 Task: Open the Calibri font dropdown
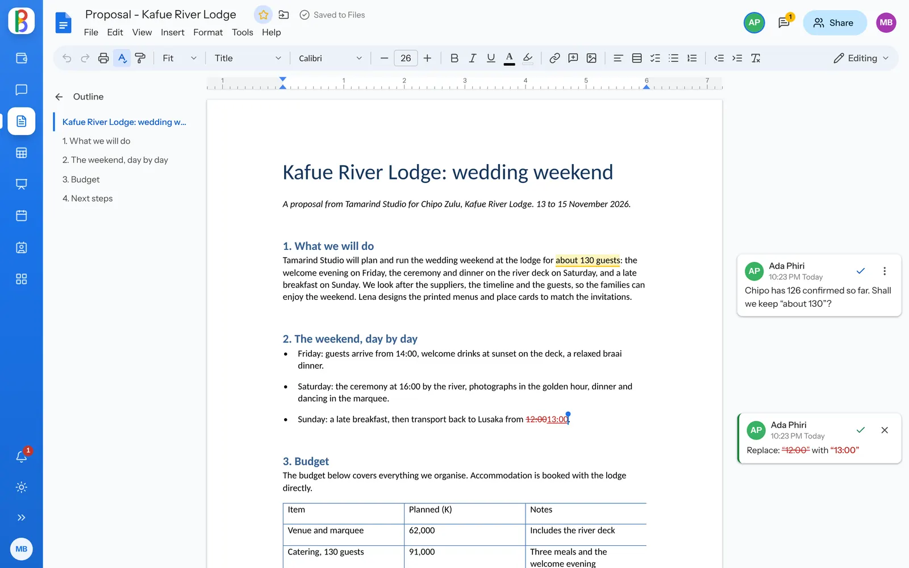pyautogui.click(x=330, y=58)
